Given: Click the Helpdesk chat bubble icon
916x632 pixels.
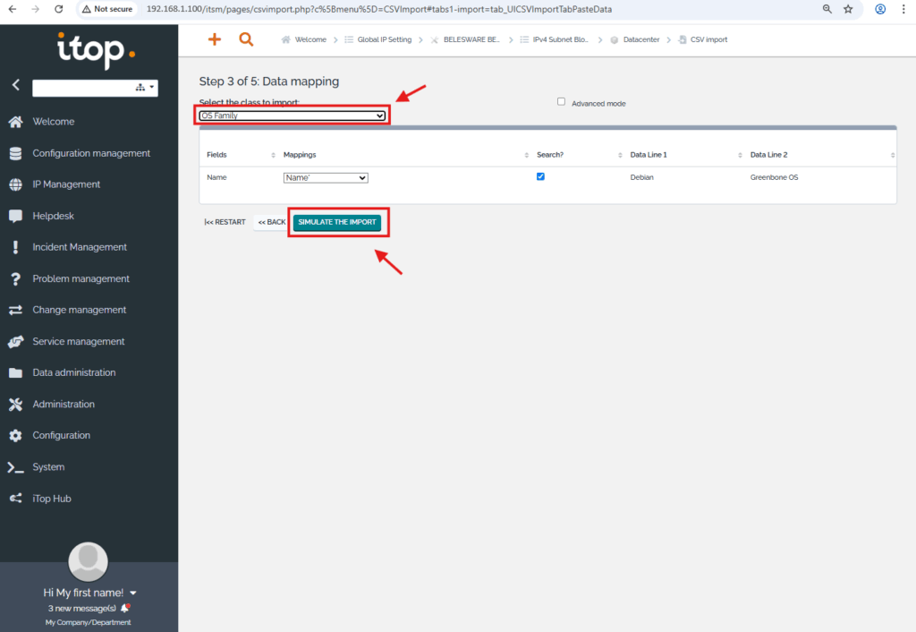Looking at the screenshot, I should (x=15, y=216).
